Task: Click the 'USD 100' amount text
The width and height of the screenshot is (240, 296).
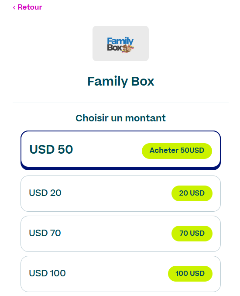Action: click(x=48, y=273)
